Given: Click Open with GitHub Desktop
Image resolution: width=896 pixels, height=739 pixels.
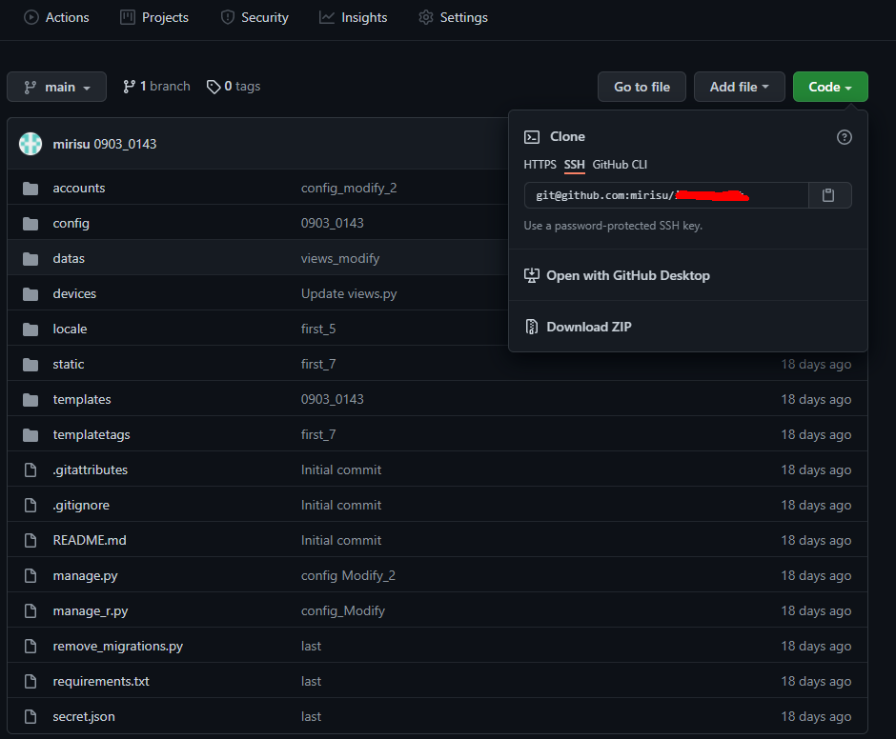Looking at the screenshot, I should (x=617, y=275).
